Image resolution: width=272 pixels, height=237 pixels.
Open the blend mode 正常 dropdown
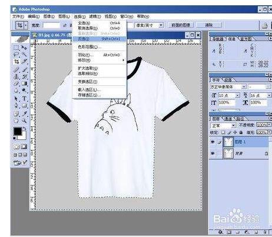(x=223, y=125)
